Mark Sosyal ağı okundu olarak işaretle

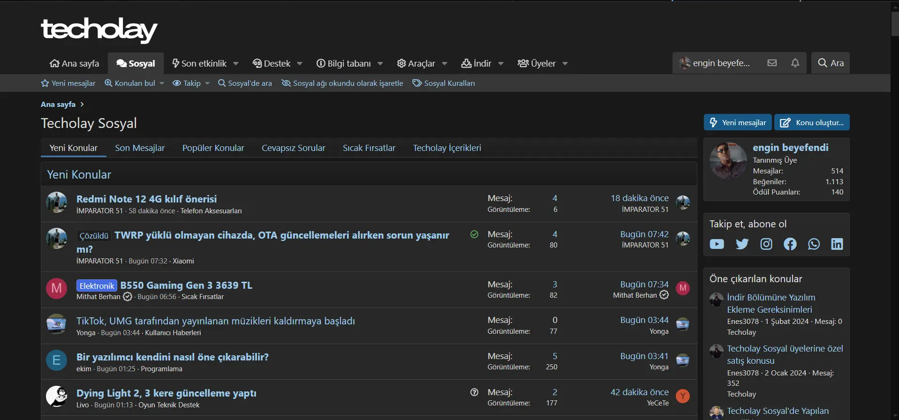(x=342, y=83)
